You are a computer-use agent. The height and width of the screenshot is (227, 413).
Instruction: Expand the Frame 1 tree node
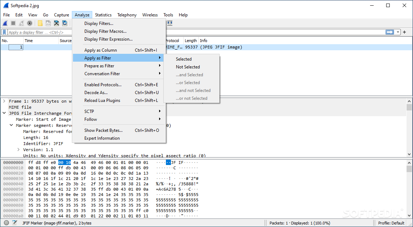pyautogui.click(x=4, y=101)
